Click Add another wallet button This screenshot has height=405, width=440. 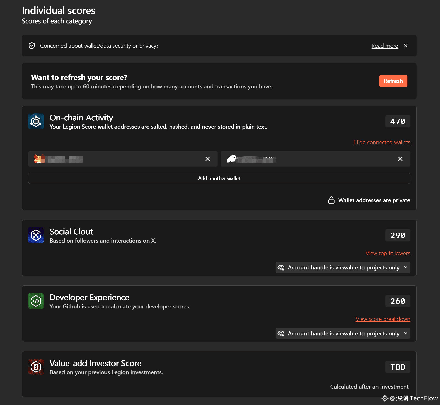pos(219,178)
